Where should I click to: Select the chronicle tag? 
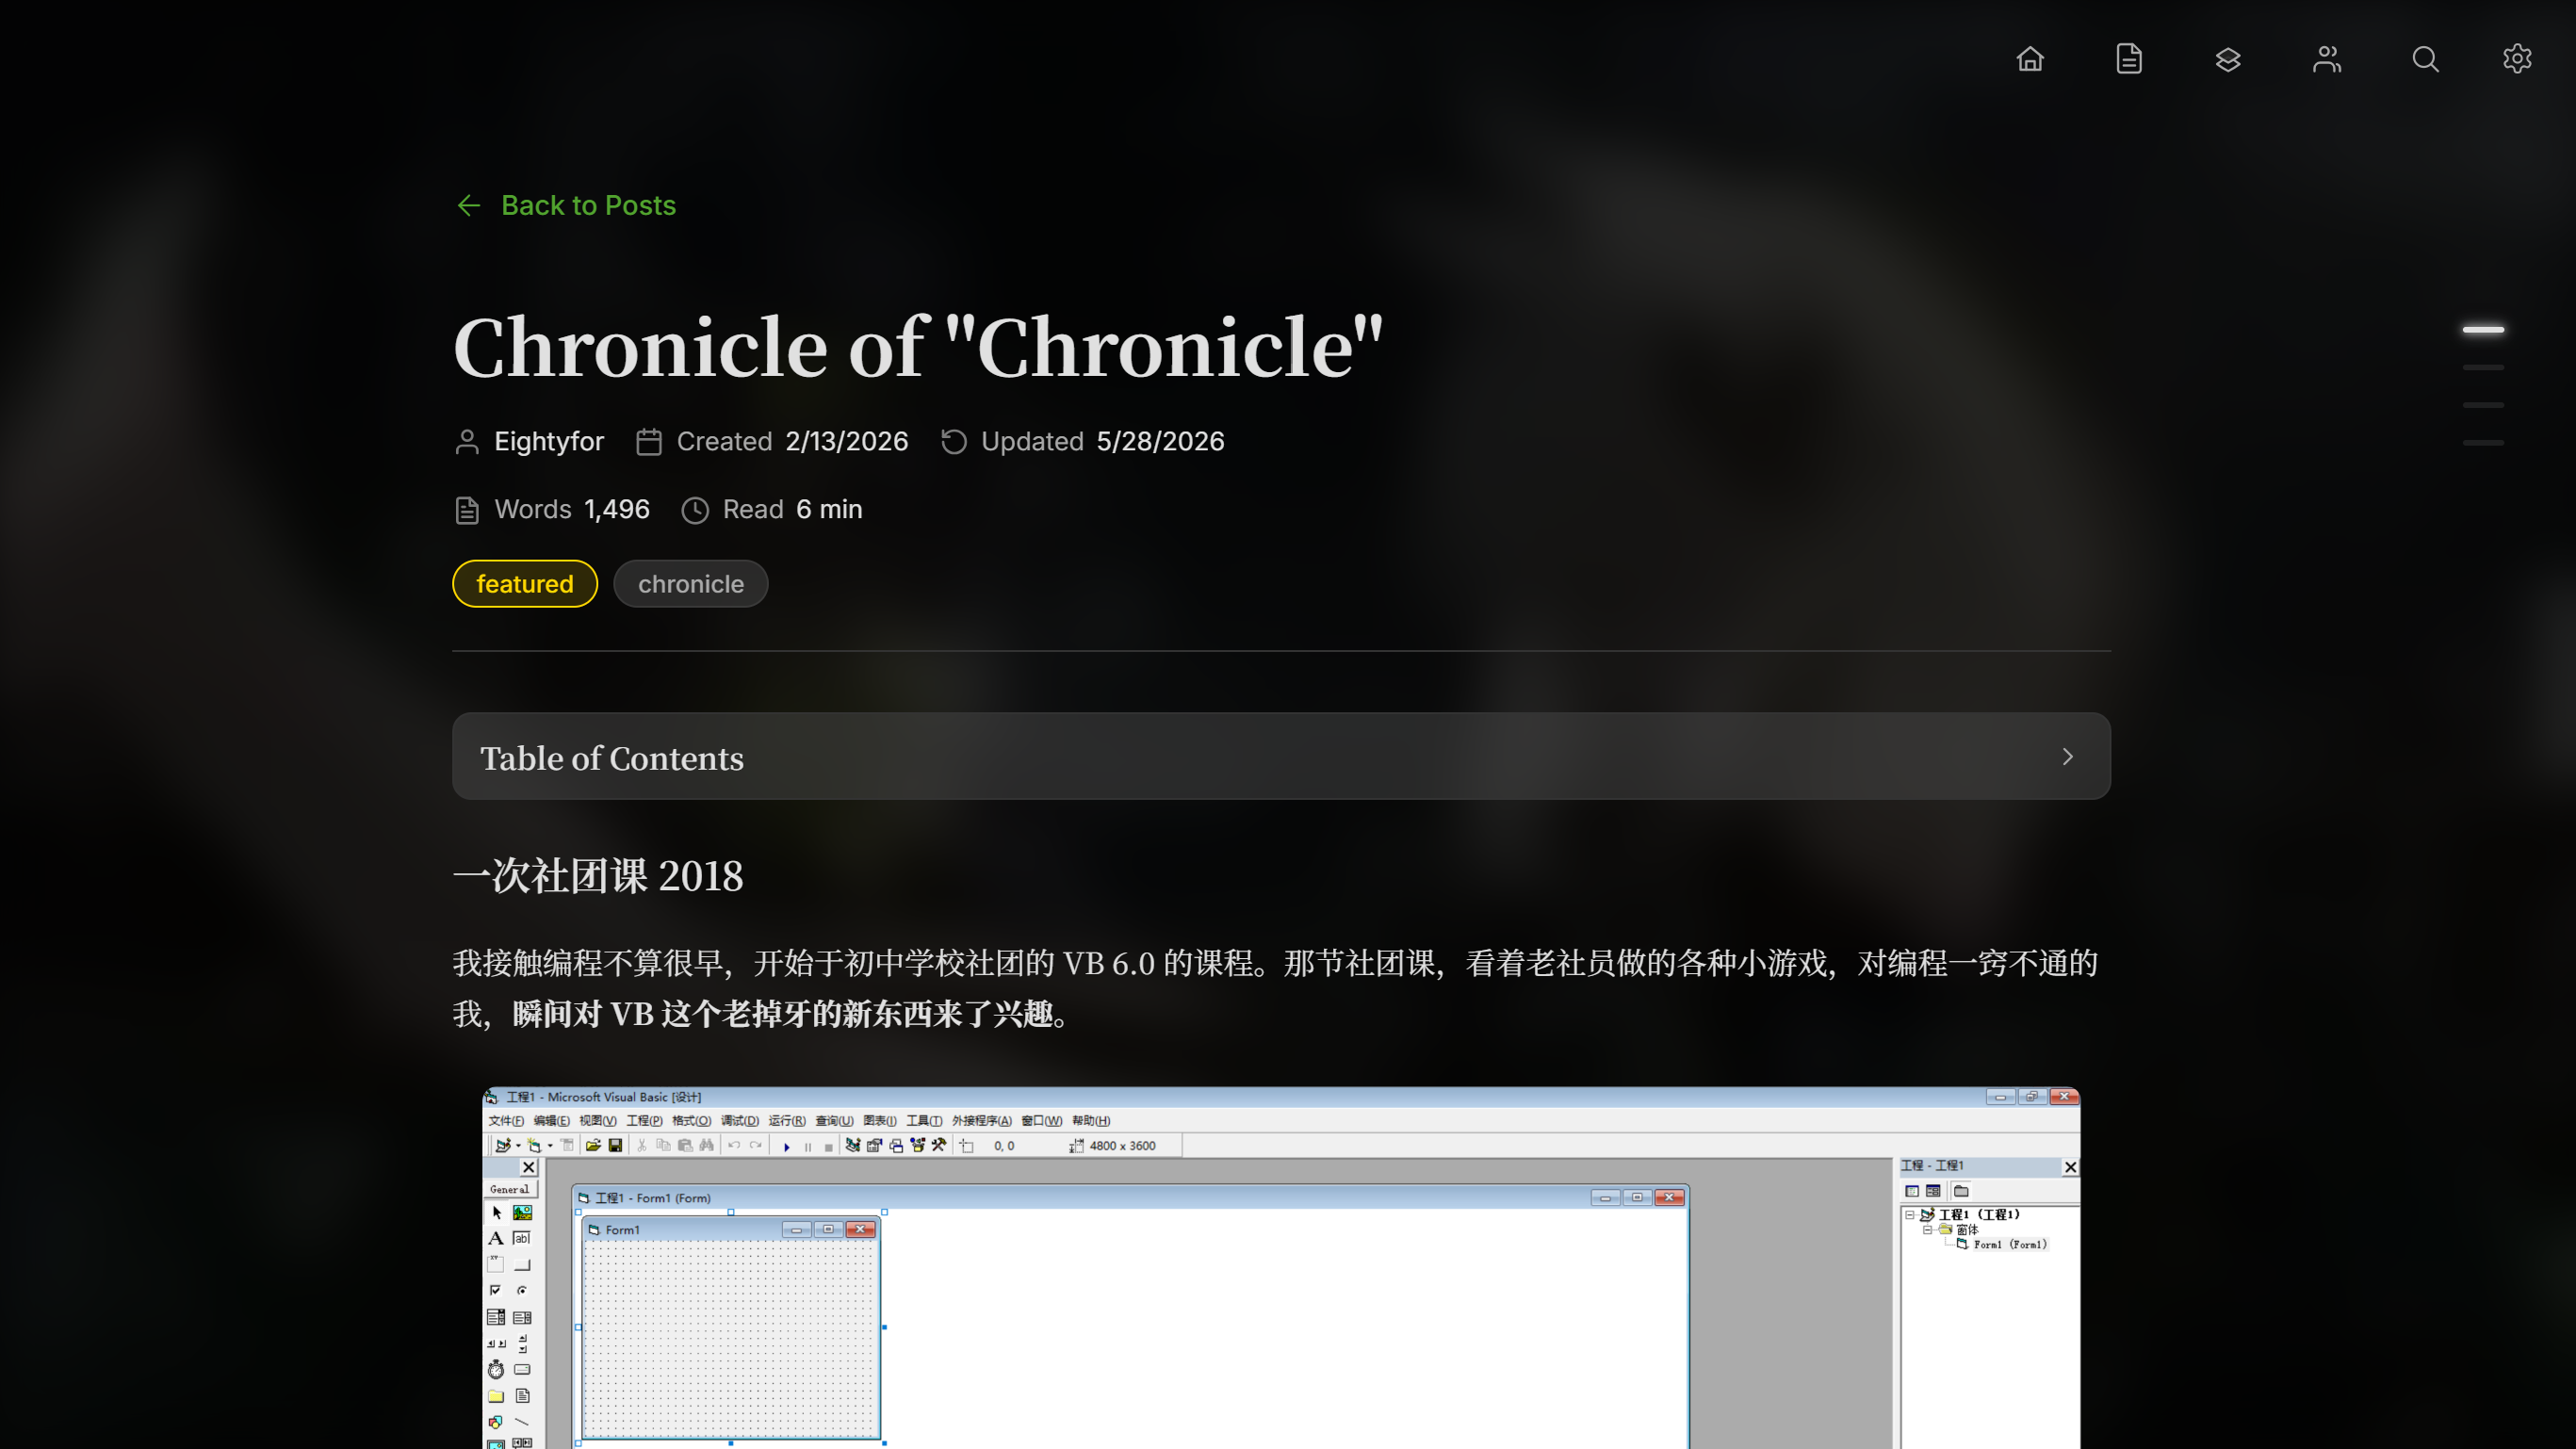point(691,584)
